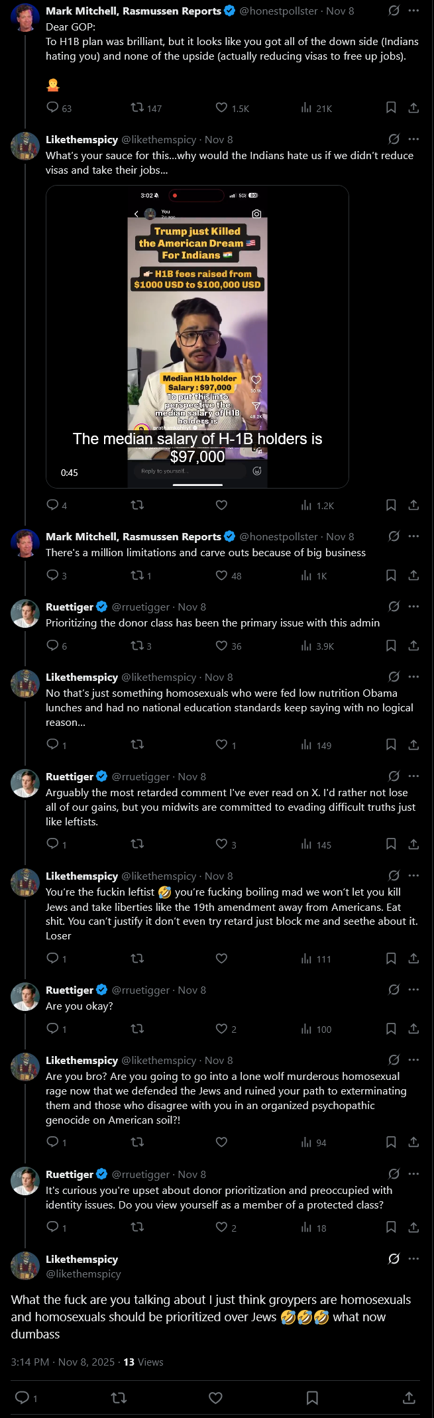Image resolution: width=434 pixels, height=1418 pixels.
Task: Open Ruettiger profile from 'Prioritizing the donor class' reply
Action: [70, 607]
